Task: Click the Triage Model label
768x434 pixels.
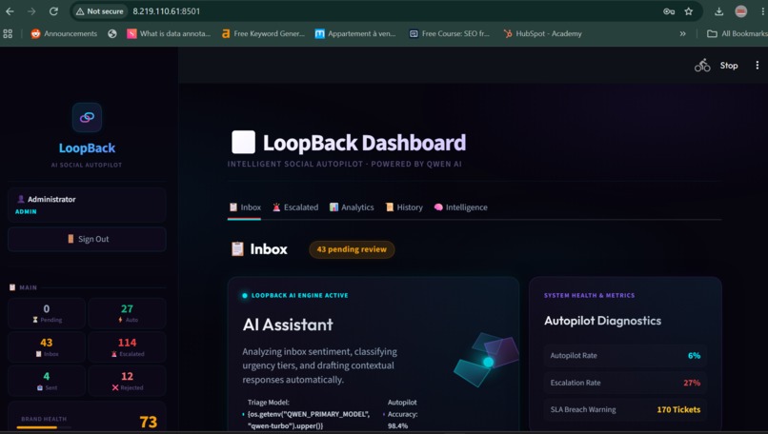Action: tap(269, 403)
